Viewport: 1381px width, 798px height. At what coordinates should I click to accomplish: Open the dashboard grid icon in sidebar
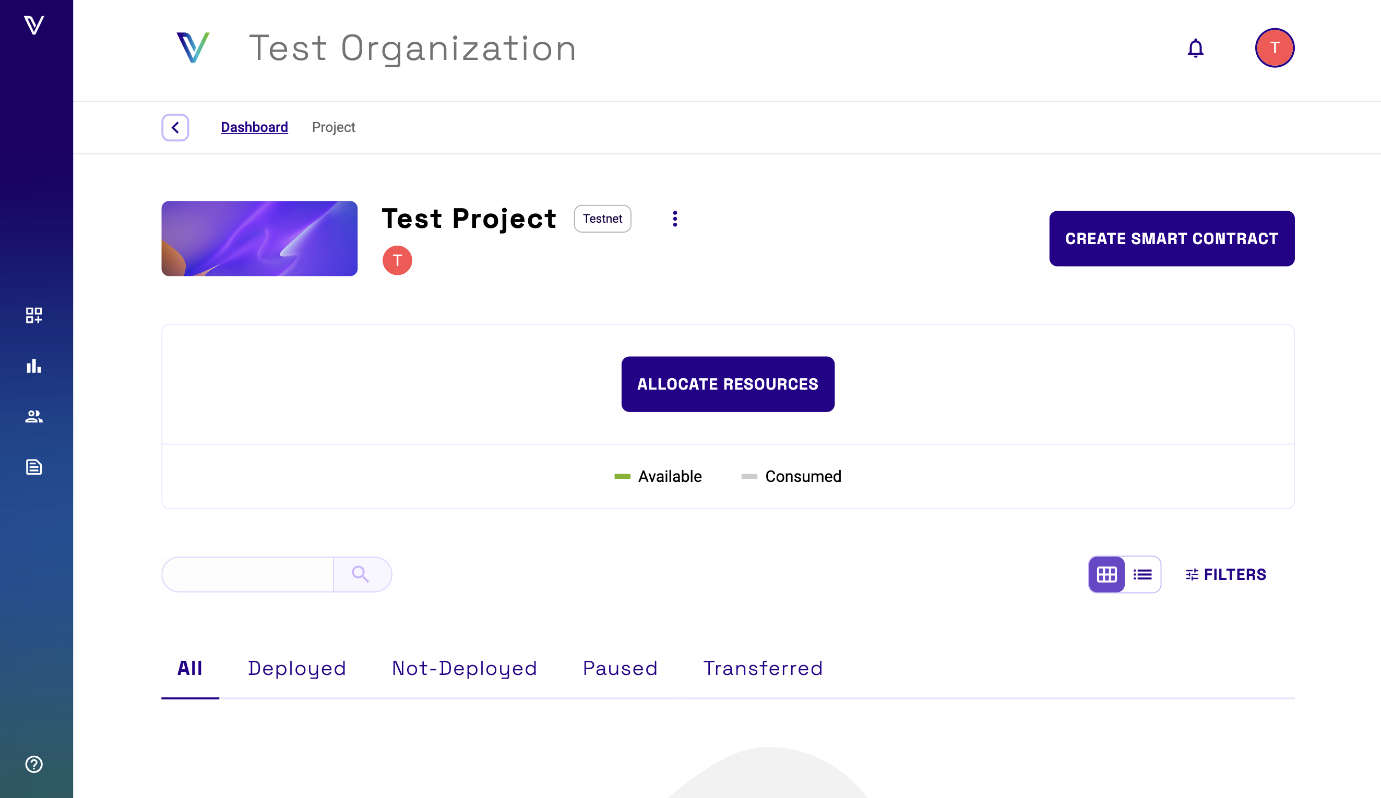click(34, 315)
